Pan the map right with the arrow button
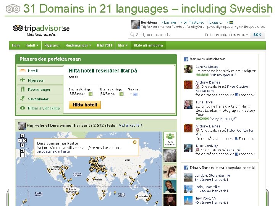This screenshot has width=275, height=206. point(24,140)
